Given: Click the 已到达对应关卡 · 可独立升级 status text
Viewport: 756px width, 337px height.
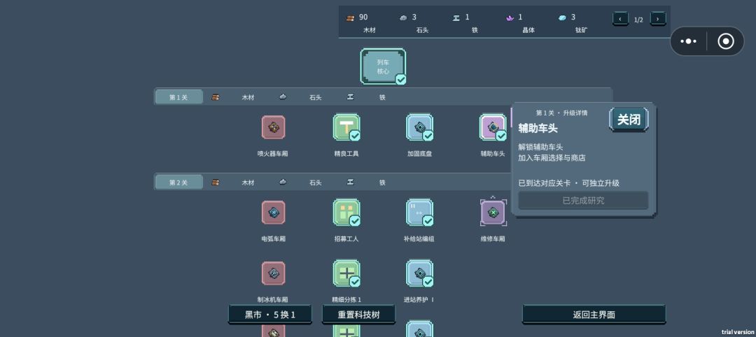Looking at the screenshot, I should (568, 183).
